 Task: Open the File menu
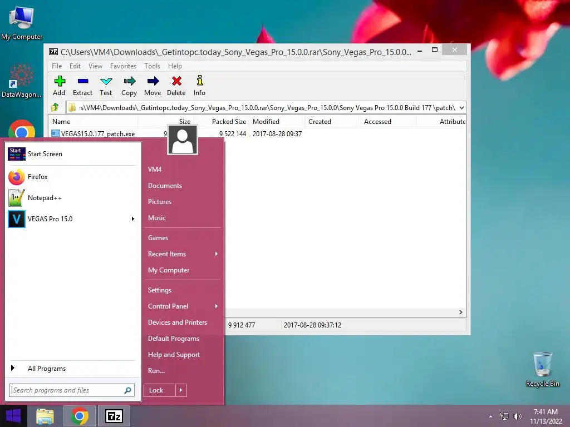[57, 66]
